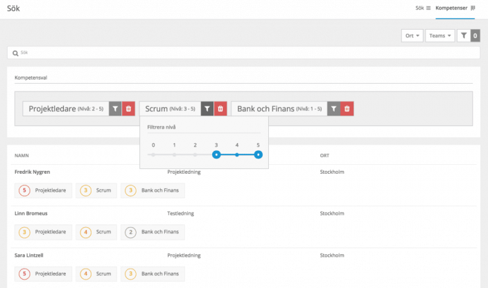Sort results by the NAMN column header
488x288 pixels.
click(x=21, y=155)
